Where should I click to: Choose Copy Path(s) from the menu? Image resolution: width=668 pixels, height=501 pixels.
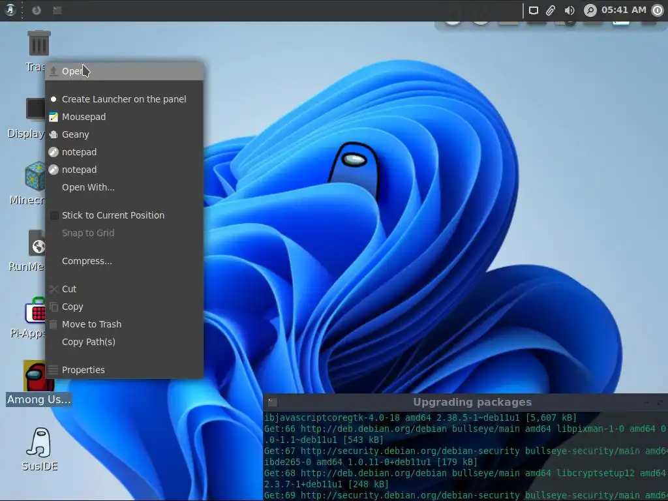pos(125,342)
